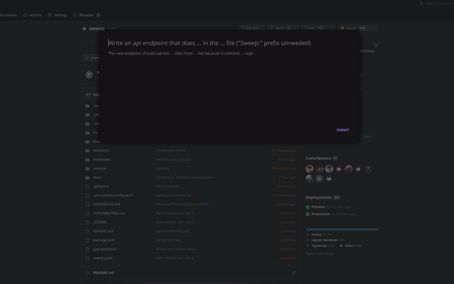The image size is (454, 284).
Task: Open the About section gear icon
Action: click(376, 45)
